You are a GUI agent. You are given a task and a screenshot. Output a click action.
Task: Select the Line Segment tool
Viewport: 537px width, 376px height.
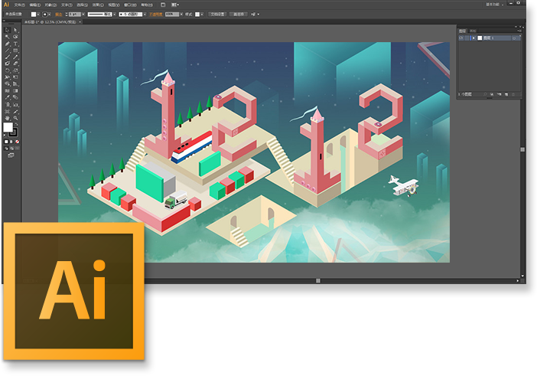(7, 51)
